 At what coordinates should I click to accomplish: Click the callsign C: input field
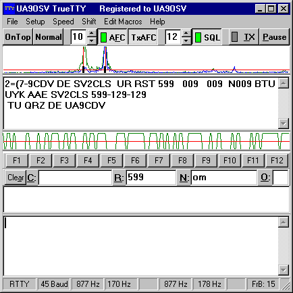tap(75, 178)
